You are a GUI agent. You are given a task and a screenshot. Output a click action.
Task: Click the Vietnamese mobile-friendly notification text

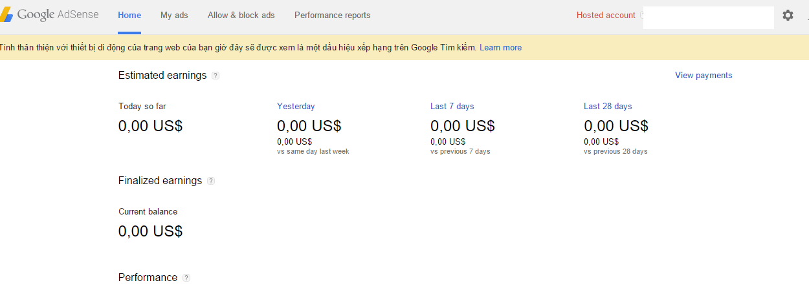(x=238, y=48)
